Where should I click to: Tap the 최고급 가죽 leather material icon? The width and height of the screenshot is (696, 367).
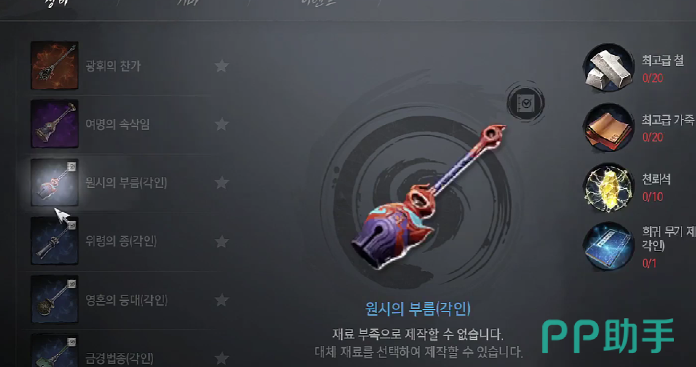(608, 128)
